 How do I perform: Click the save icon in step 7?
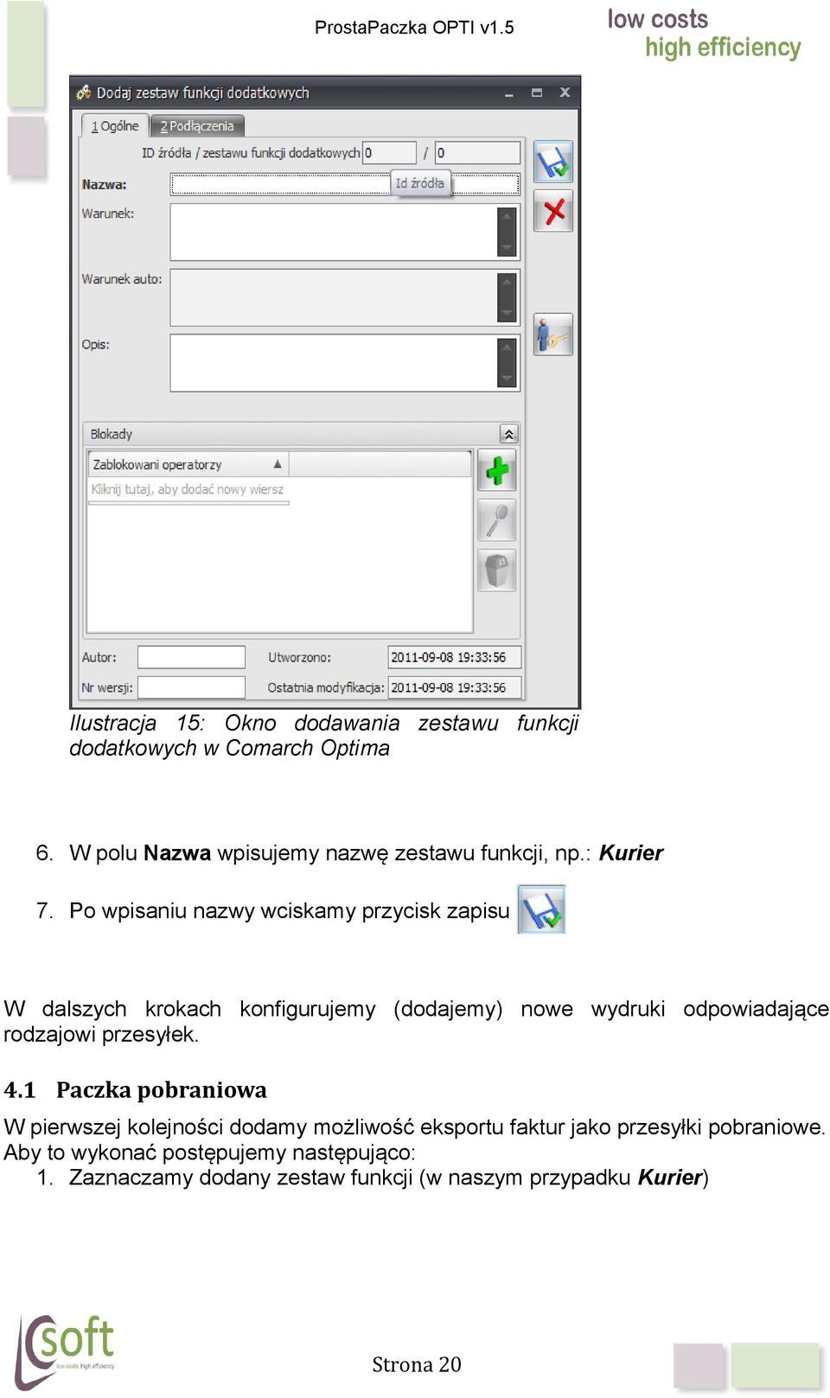pyautogui.click(x=541, y=910)
